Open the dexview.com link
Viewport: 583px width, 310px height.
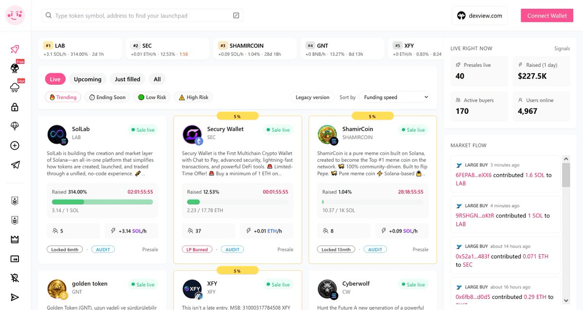pos(479,15)
